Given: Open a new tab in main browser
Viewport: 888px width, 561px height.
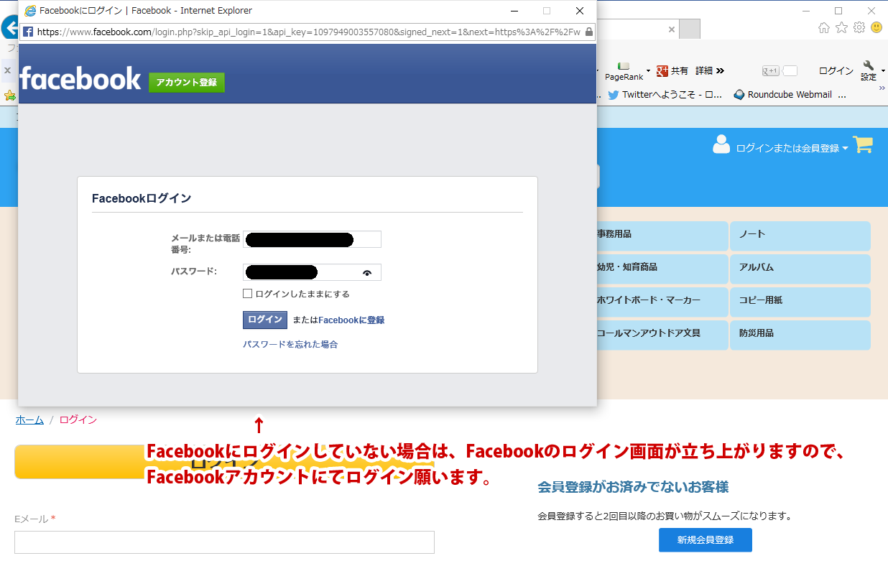Looking at the screenshot, I should 689,29.
